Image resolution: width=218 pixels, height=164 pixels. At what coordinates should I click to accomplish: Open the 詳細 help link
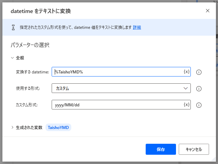tap(137, 27)
